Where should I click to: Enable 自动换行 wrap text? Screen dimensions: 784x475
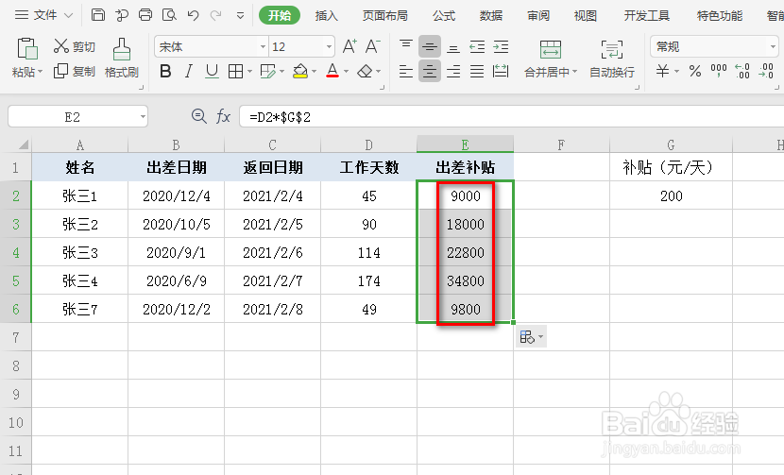coord(612,58)
